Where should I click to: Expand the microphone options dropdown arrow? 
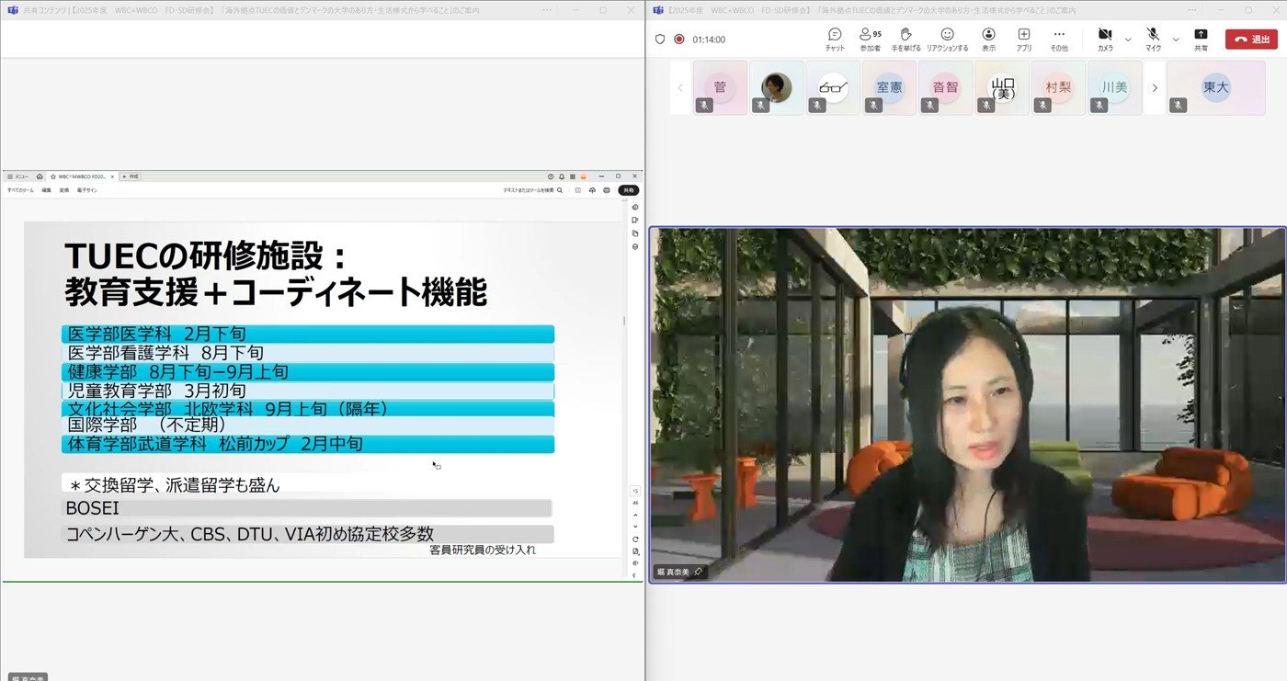coord(1176,40)
